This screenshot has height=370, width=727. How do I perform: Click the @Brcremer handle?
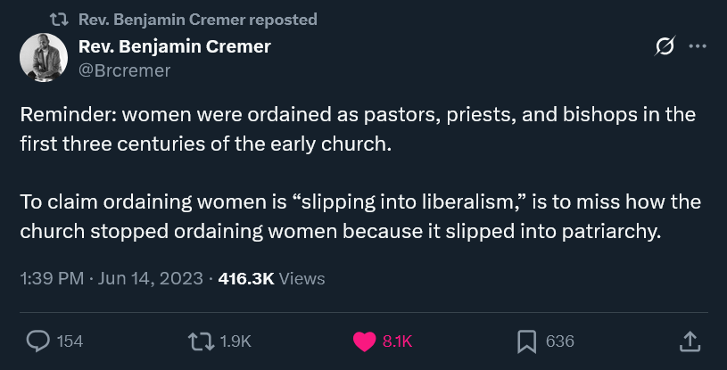pyautogui.click(x=125, y=70)
